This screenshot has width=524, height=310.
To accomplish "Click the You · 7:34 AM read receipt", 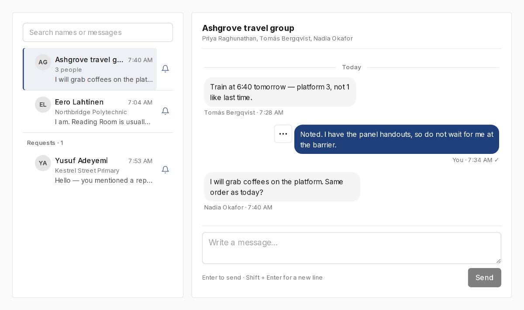I will point(476,160).
